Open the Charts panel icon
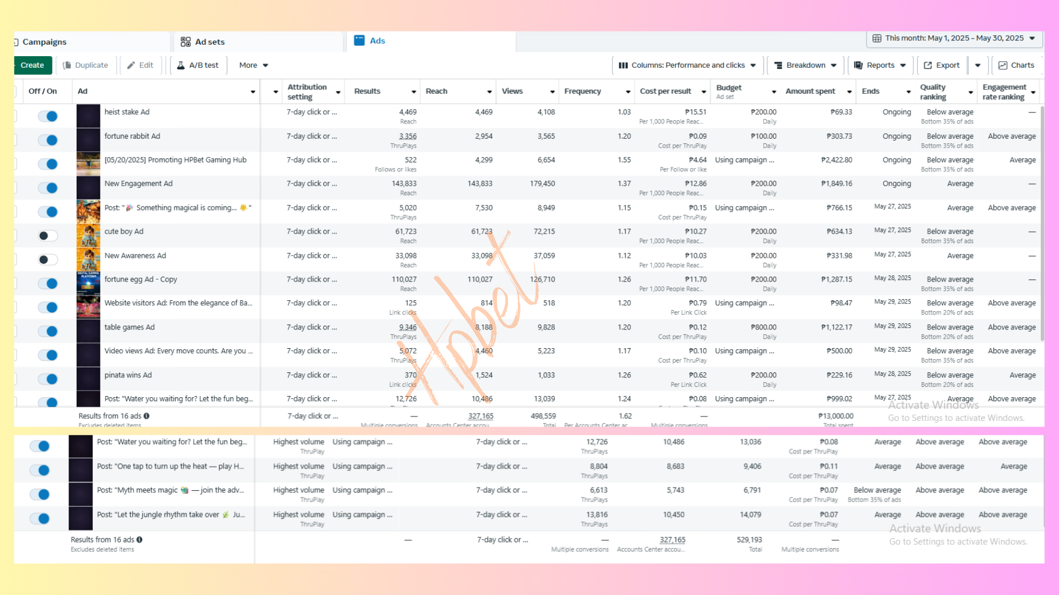Screen dimensions: 1059x595 [1003, 65]
